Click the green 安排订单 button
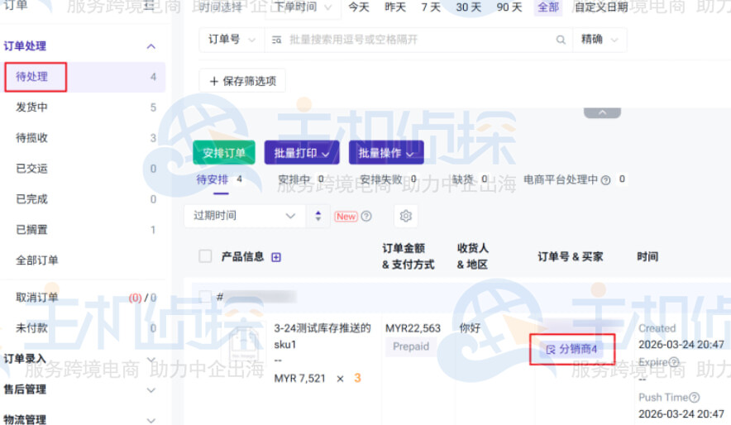This screenshot has width=731, height=425. coord(224,153)
